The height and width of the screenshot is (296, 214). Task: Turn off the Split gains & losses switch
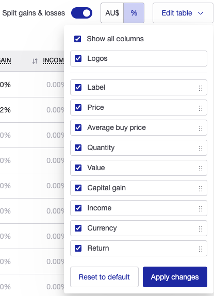coord(81,13)
